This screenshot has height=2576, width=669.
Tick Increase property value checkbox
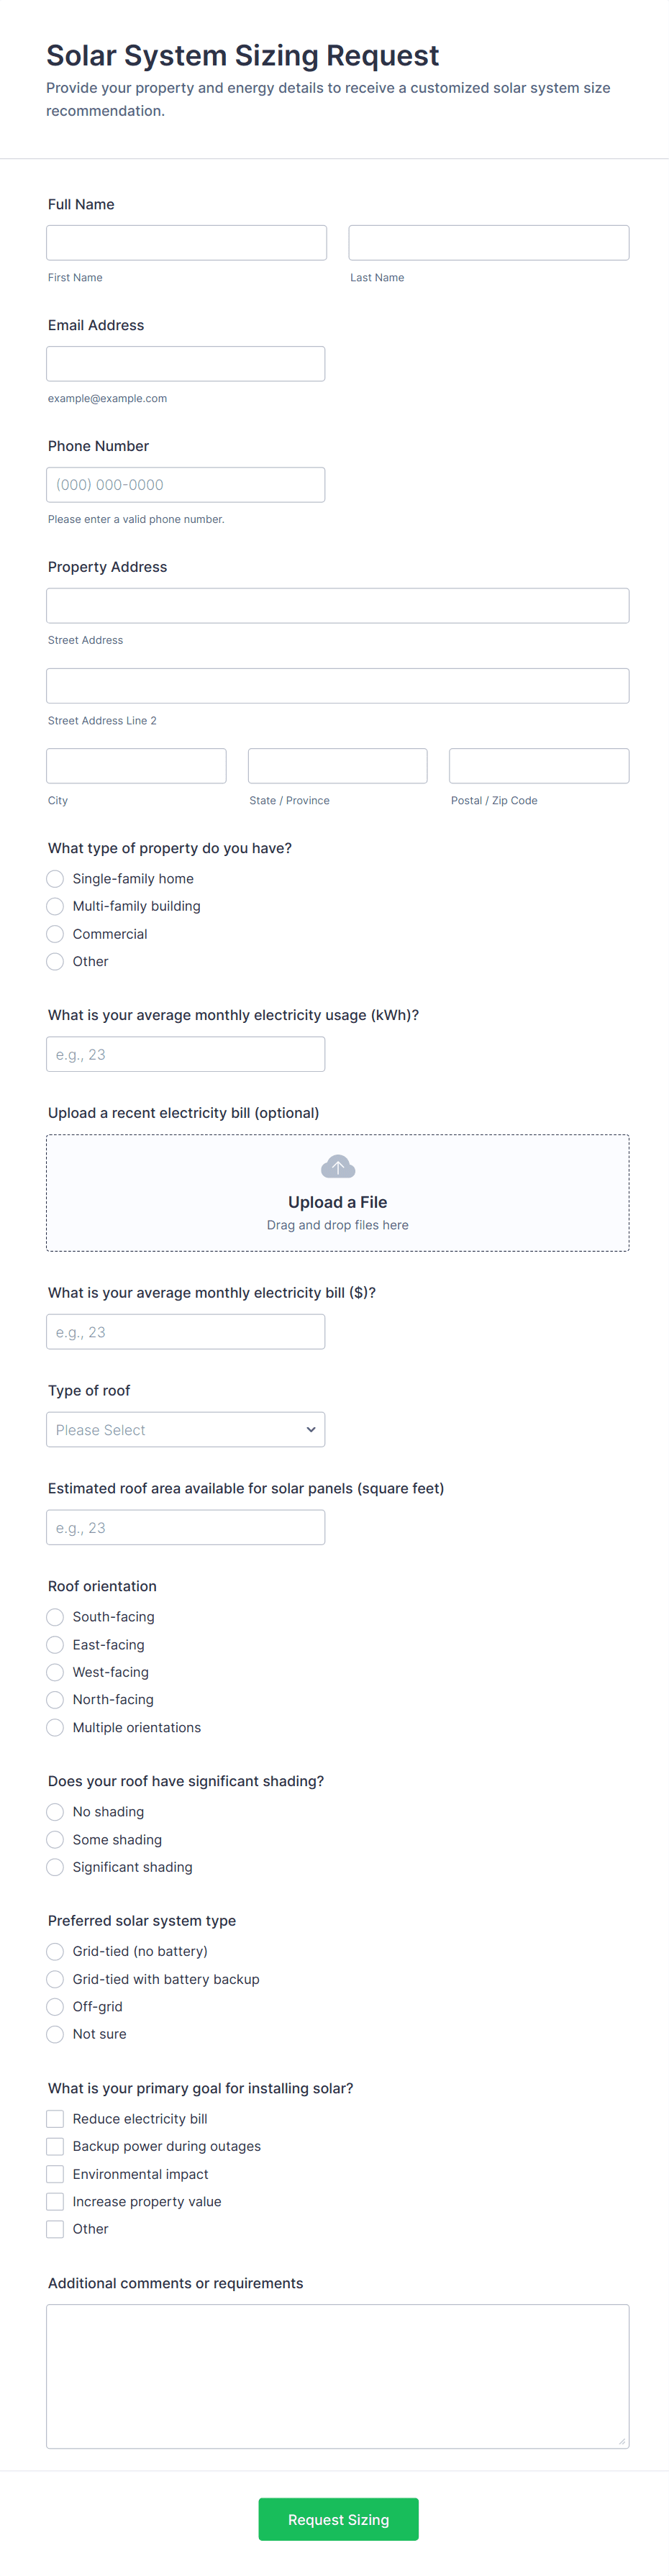click(55, 2201)
